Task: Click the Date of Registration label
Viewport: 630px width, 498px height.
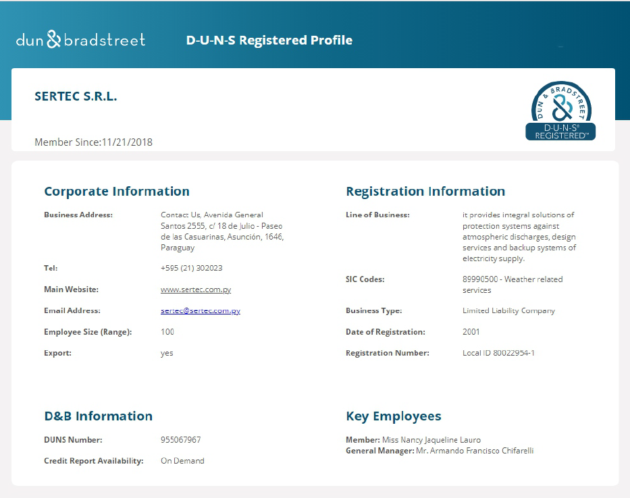Action: point(386,332)
